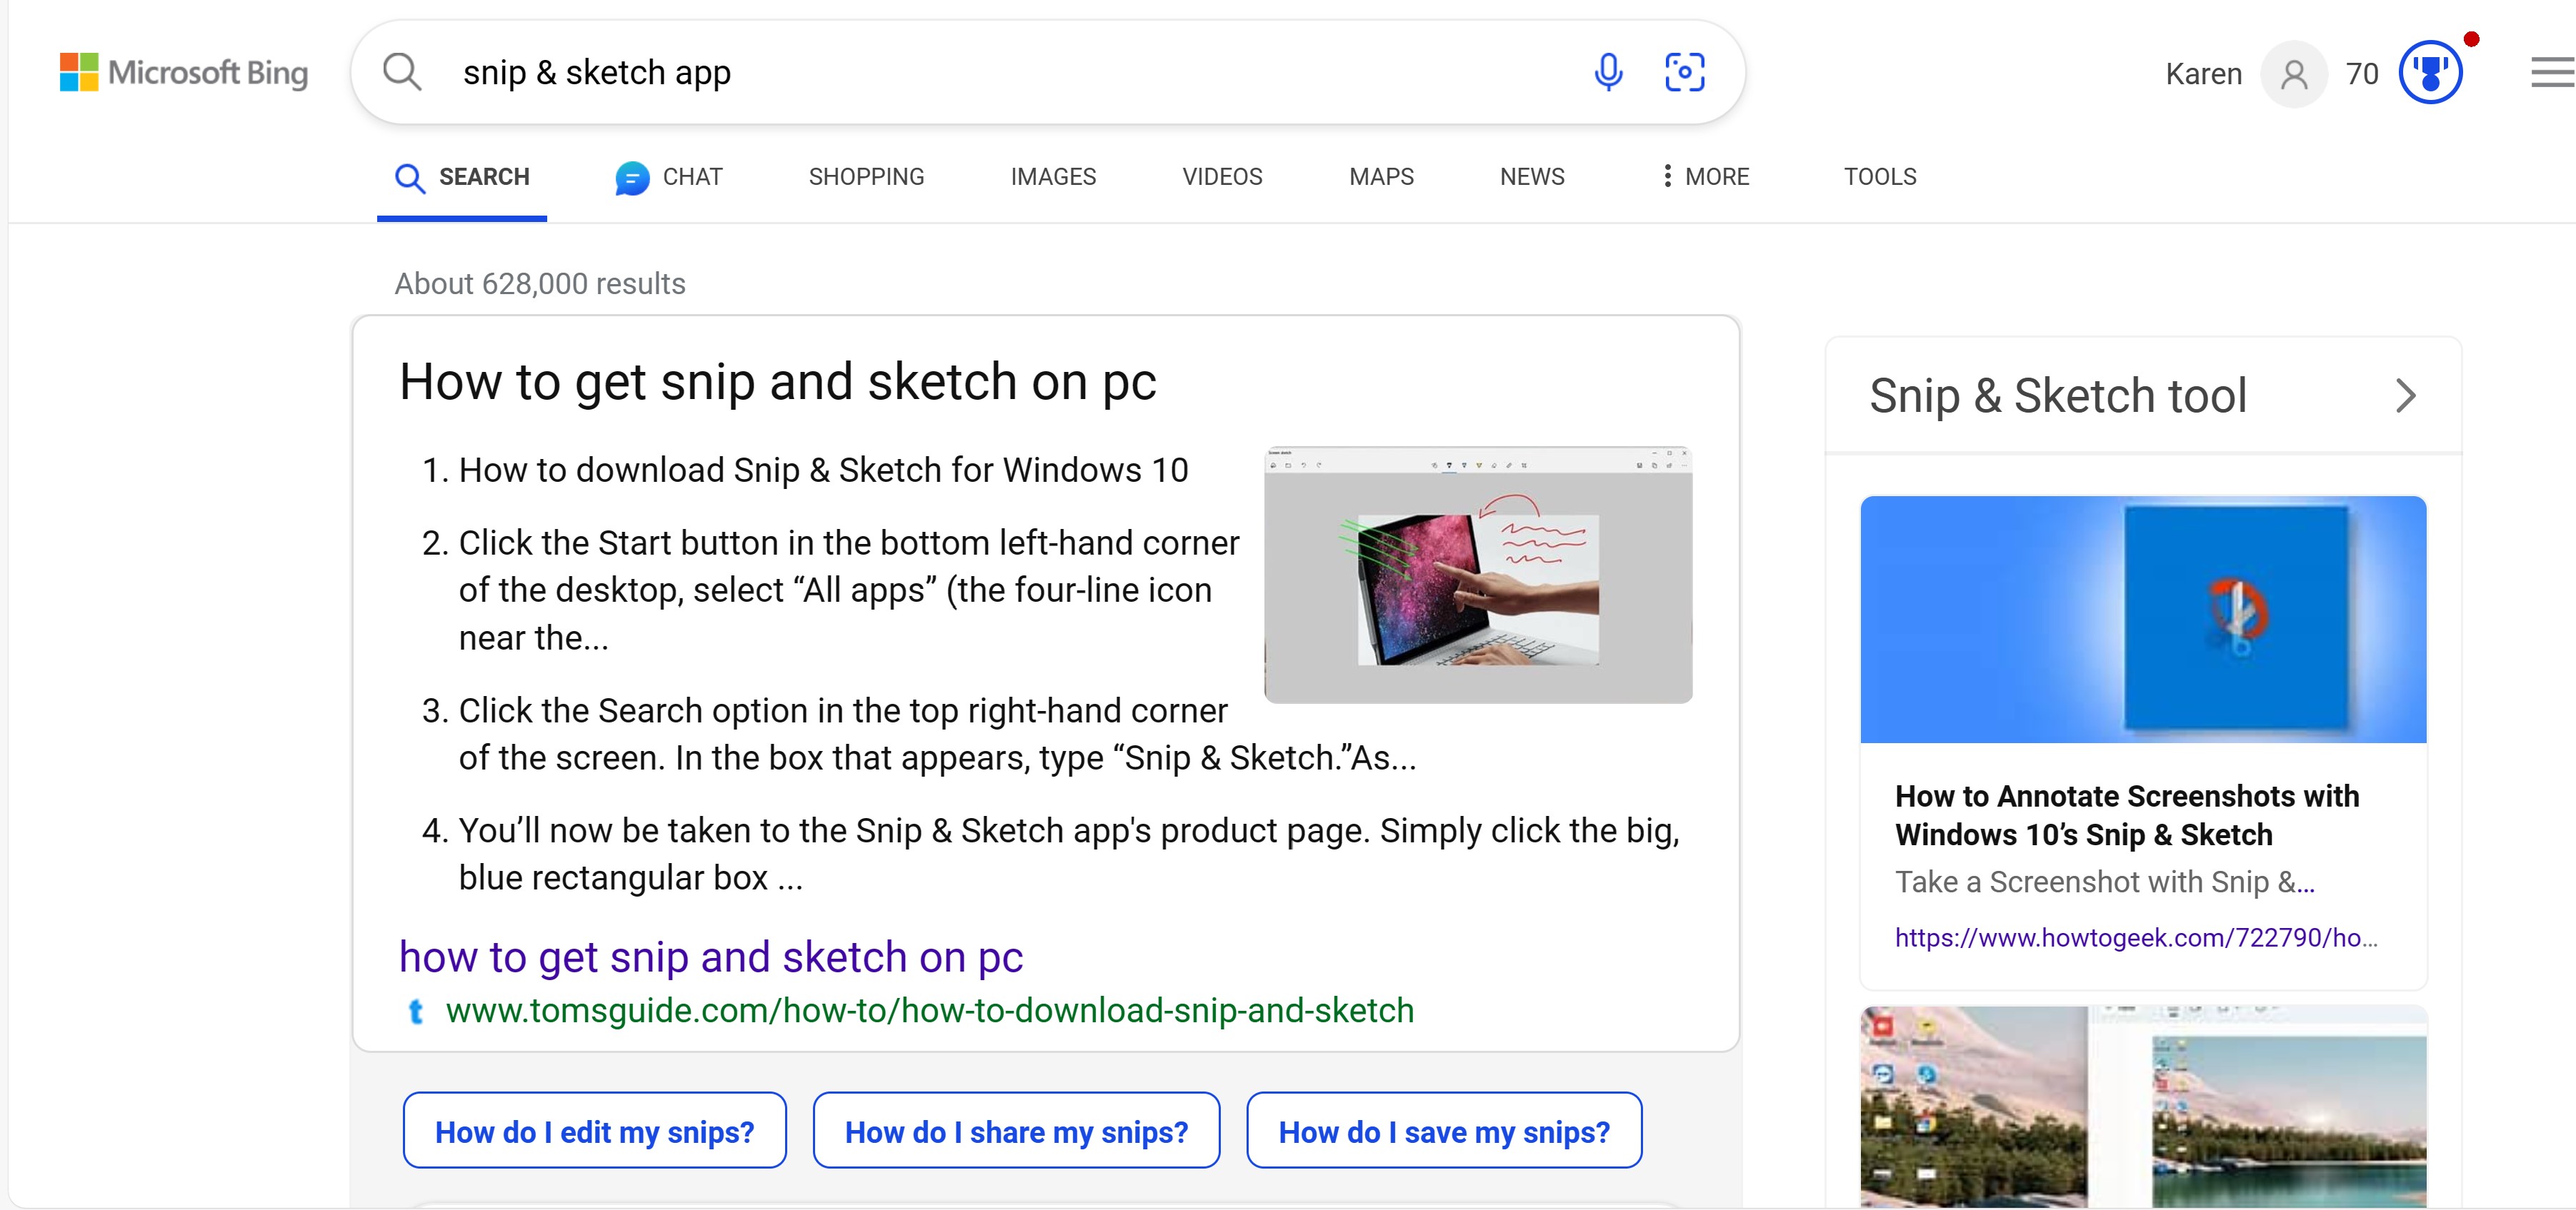Click step 1 'How to download Snip & Sketch'
Screen dimensions: 2576x1210
pyautogui.click(x=823, y=470)
